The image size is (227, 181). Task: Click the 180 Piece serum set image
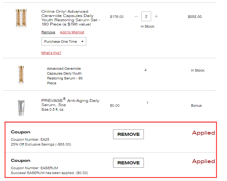pyautogui.click(x=21, y=19)
